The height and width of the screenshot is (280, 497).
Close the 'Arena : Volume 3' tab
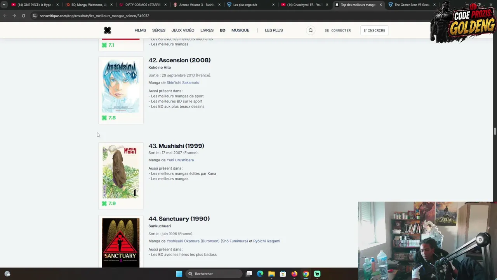tap(219, 5)
